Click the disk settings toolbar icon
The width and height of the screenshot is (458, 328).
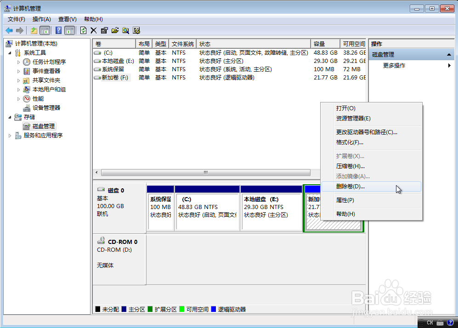(136, 30)
